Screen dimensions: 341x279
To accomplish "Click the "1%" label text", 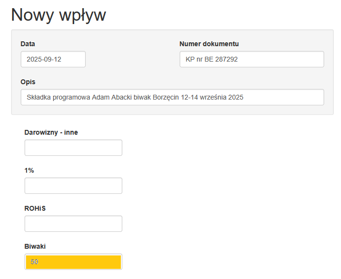I will coord(29,170).
